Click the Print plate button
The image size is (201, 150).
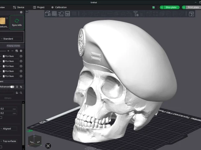(193, 7)
